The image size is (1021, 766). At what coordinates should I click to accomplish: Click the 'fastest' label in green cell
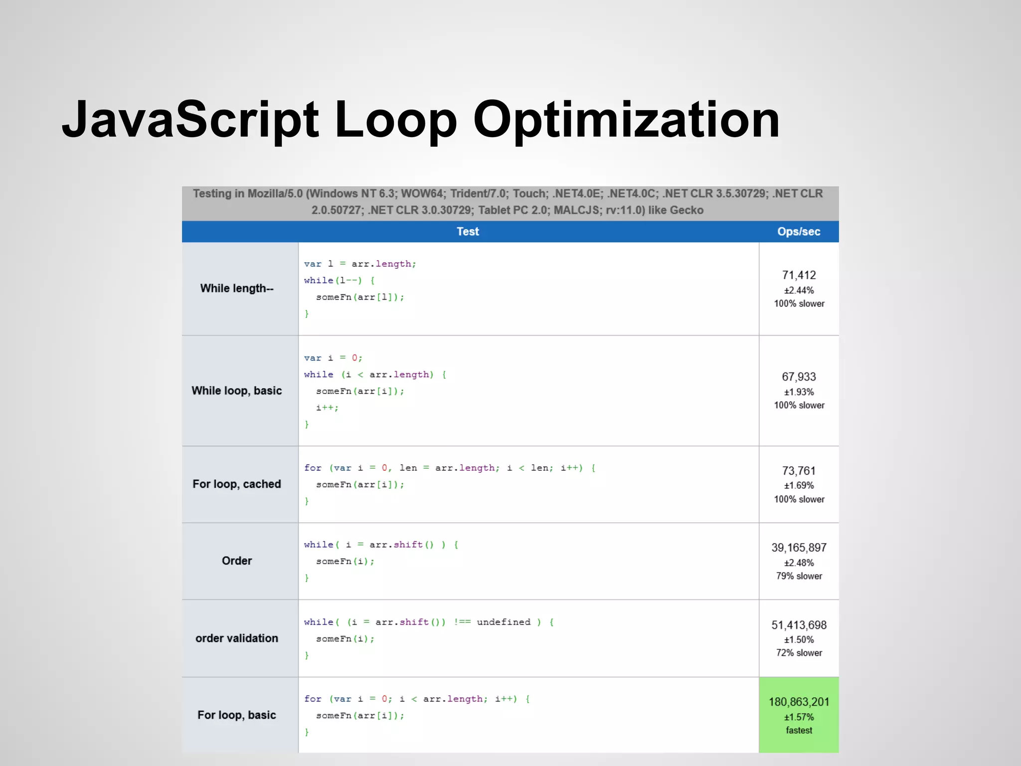click(799, 730)
